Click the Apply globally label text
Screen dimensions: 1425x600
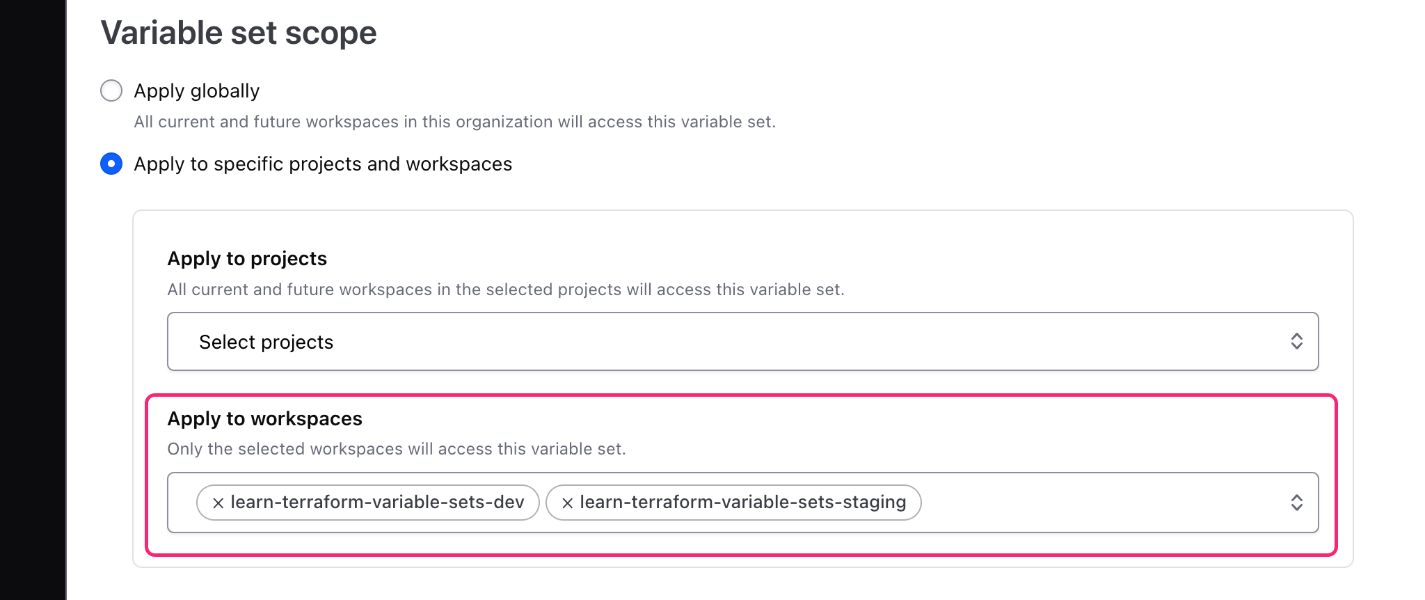[x=196, y=90]
